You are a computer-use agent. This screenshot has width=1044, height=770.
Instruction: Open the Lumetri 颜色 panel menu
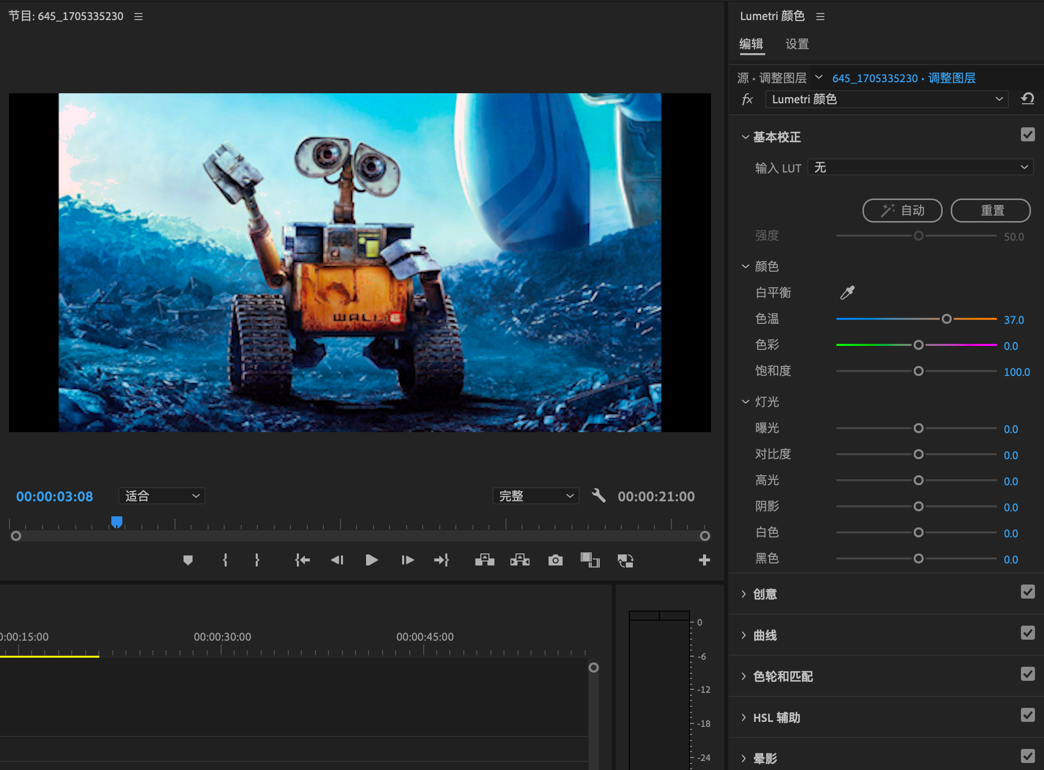tap(820, 17)
